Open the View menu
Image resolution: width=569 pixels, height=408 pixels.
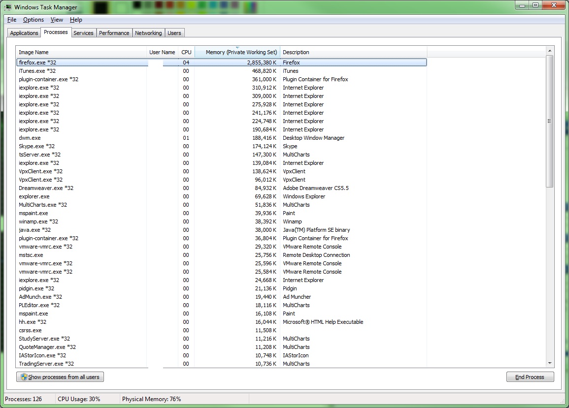click(57, 20)
